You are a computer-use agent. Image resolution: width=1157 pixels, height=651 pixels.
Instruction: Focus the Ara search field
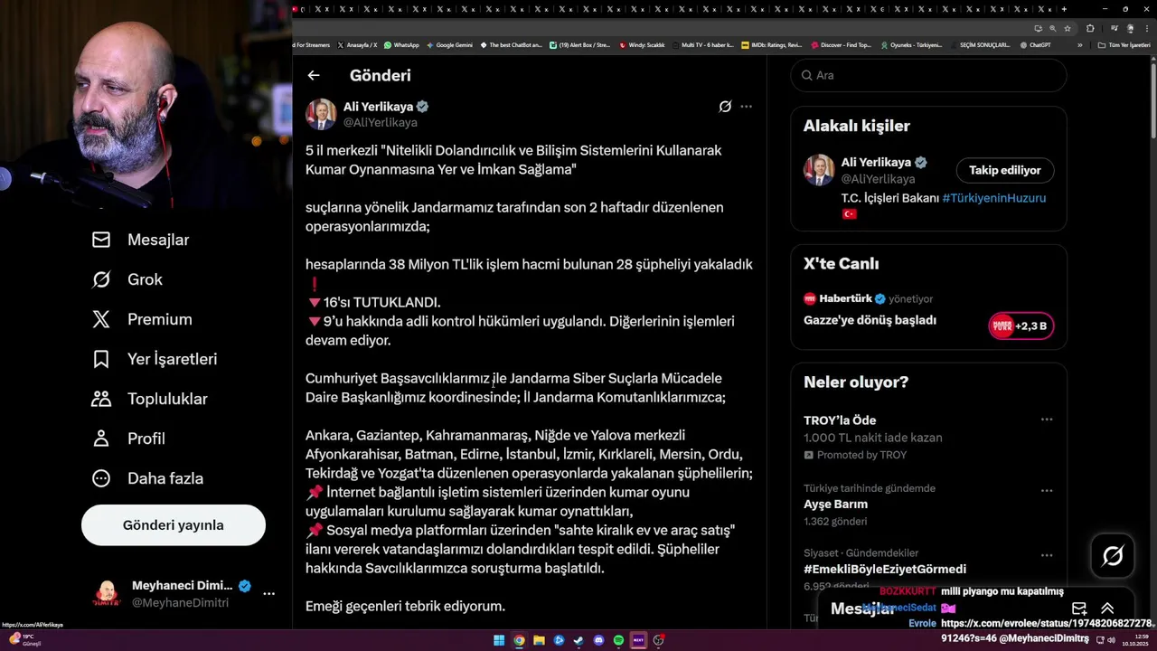pos(928,75)
